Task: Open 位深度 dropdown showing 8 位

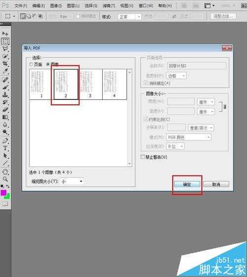Action: [x=175, y=146]
